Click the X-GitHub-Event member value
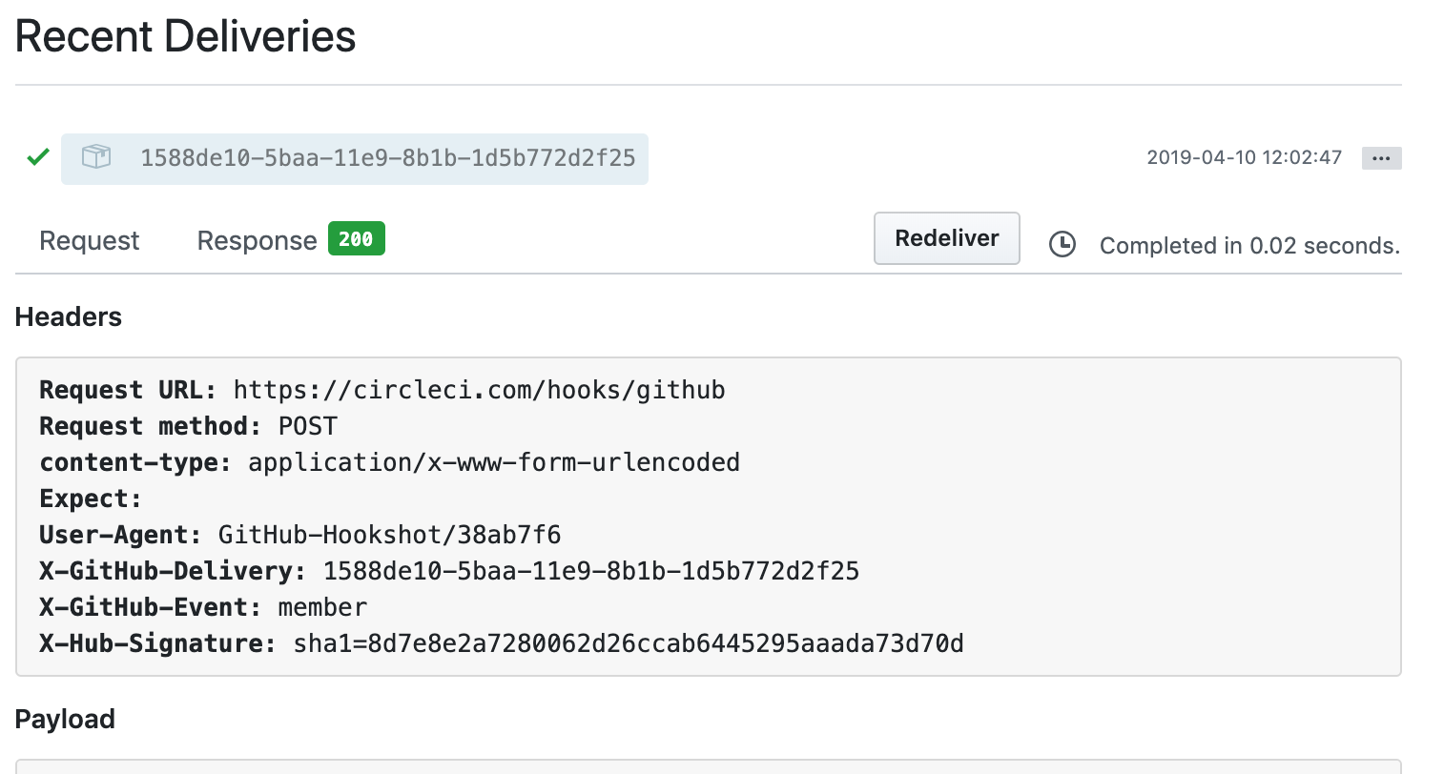Viewport: 1444px width, 774px height. click(x=322, y=608)
